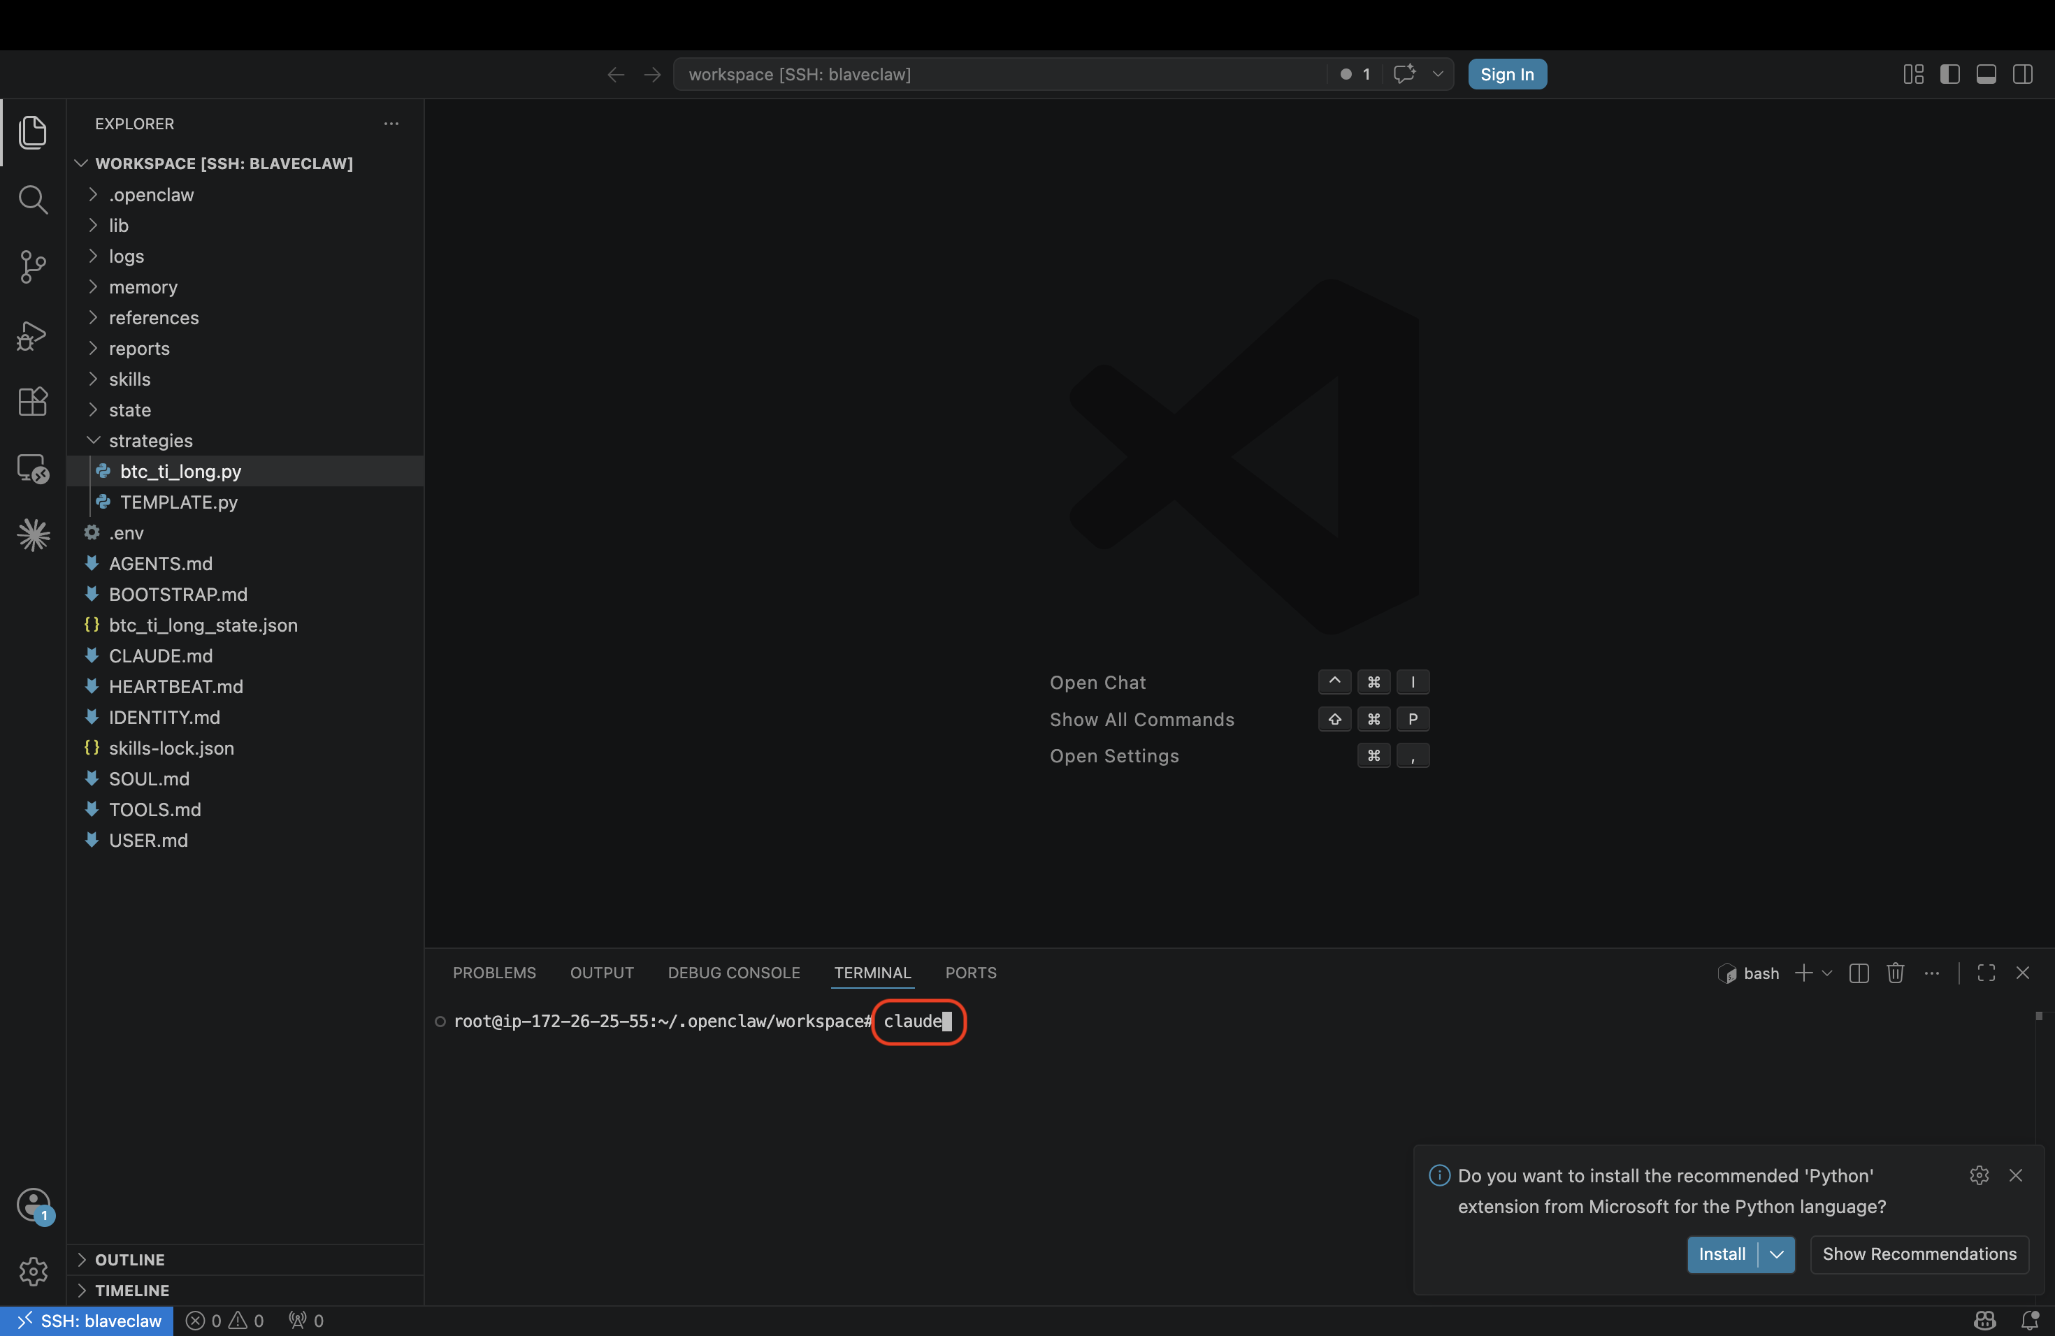Open the Customize Layout icon
2055x1336 pixels.
(x=1913, y=74)
